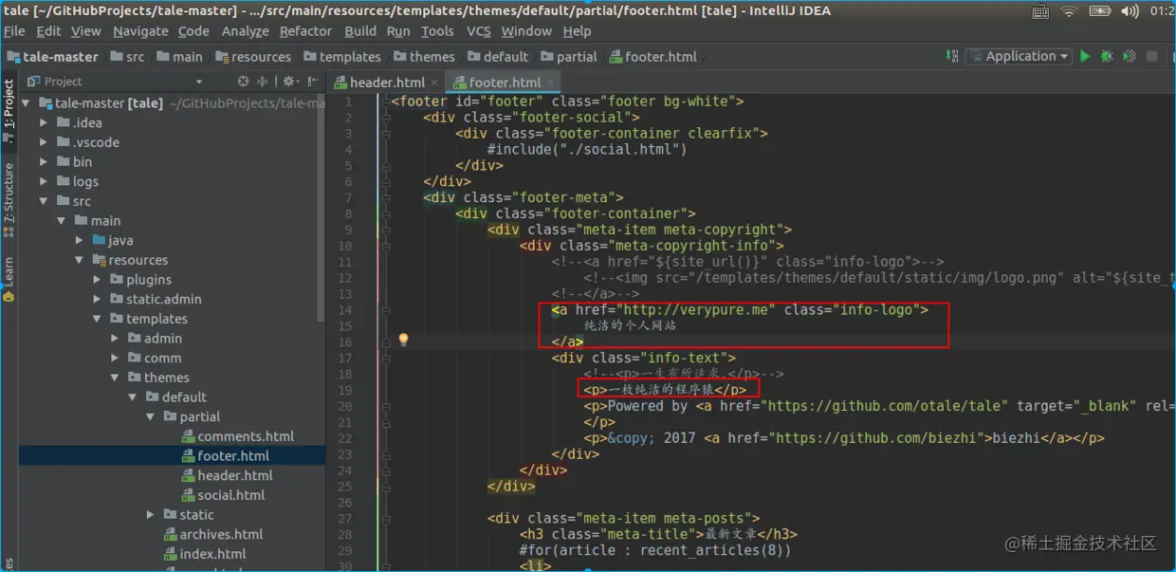Click the collapse all icon in Project panel
The image size is (1176, 572).
[x=265, y=82]
